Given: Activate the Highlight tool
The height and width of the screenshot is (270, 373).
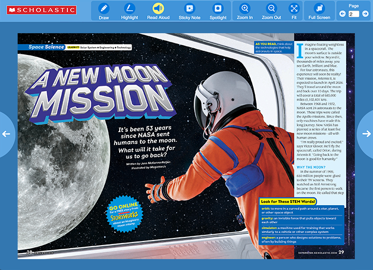Looking at the screenshot, I should click(x=130, y=11).
